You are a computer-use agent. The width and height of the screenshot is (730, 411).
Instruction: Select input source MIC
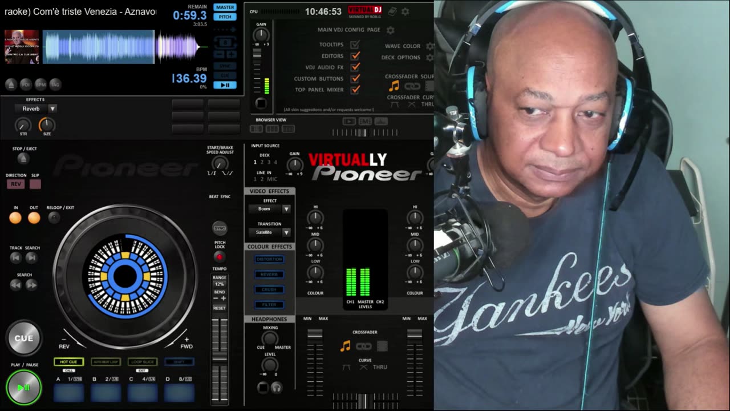click(x=272, y=179)
